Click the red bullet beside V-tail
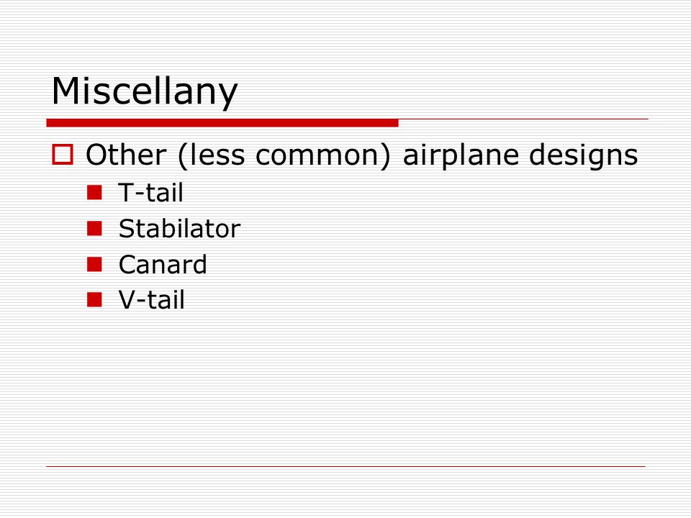691x518 pixels. [94, 299]
